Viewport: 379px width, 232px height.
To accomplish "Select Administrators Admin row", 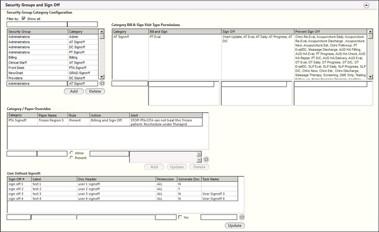I will click(x=53, y=37).
